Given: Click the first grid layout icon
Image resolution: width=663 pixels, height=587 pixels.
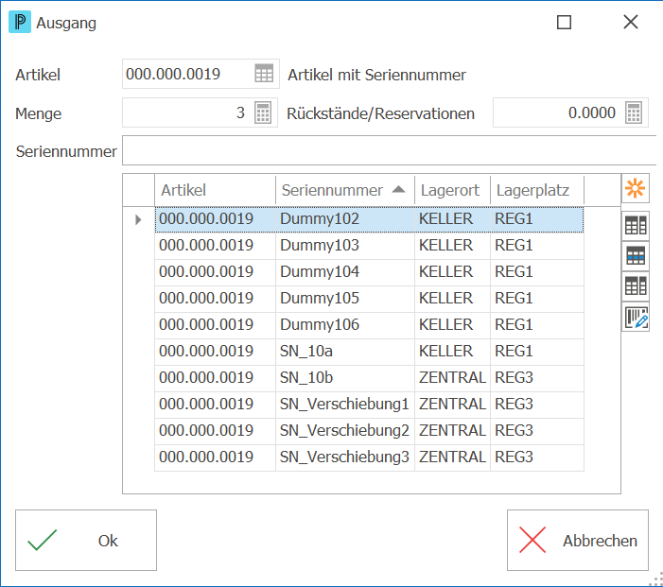Looking at the screenshot, I should point(635,225).
